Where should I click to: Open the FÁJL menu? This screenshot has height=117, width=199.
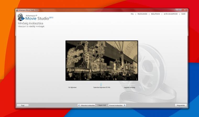132,14
